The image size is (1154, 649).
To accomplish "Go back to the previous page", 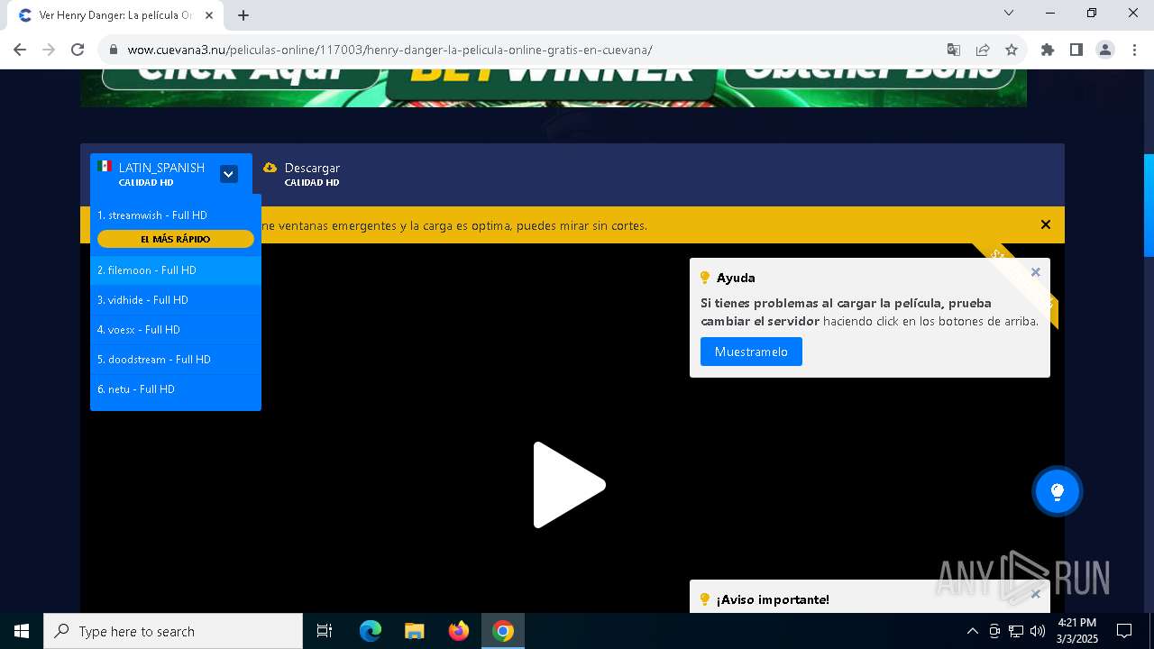I will 20,50.
